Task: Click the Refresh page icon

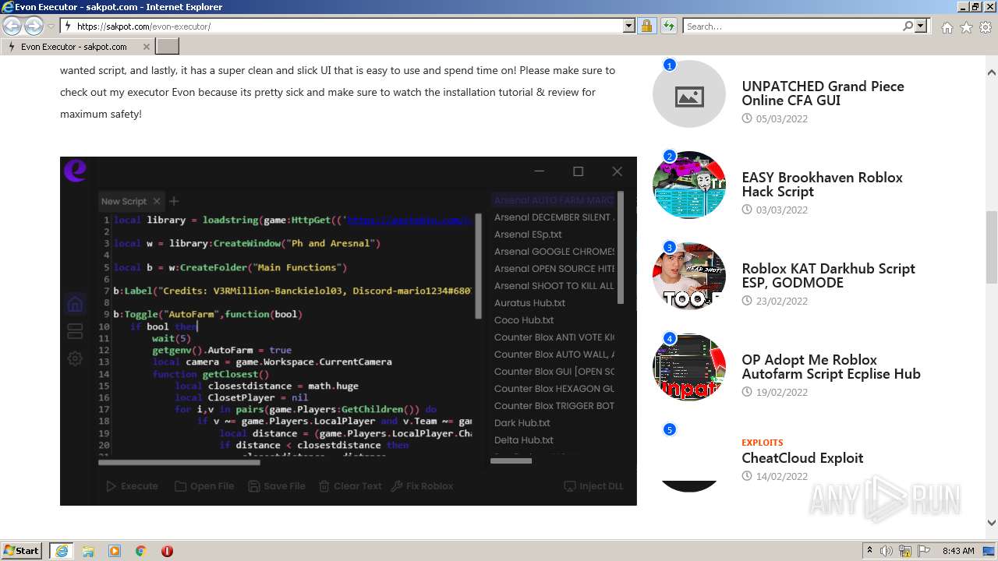Action: pos(668,26)
